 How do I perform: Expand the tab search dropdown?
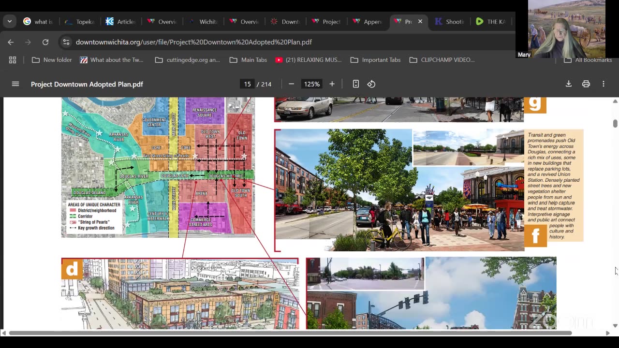coord(10,22)
